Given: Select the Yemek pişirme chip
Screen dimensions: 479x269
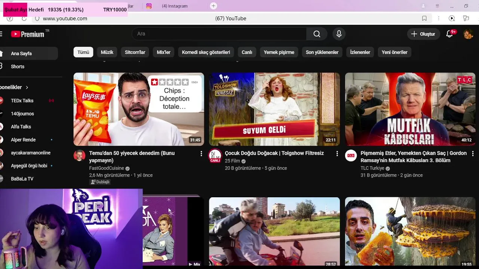Looking at the screenshot, I should click(x=279, y=52).
